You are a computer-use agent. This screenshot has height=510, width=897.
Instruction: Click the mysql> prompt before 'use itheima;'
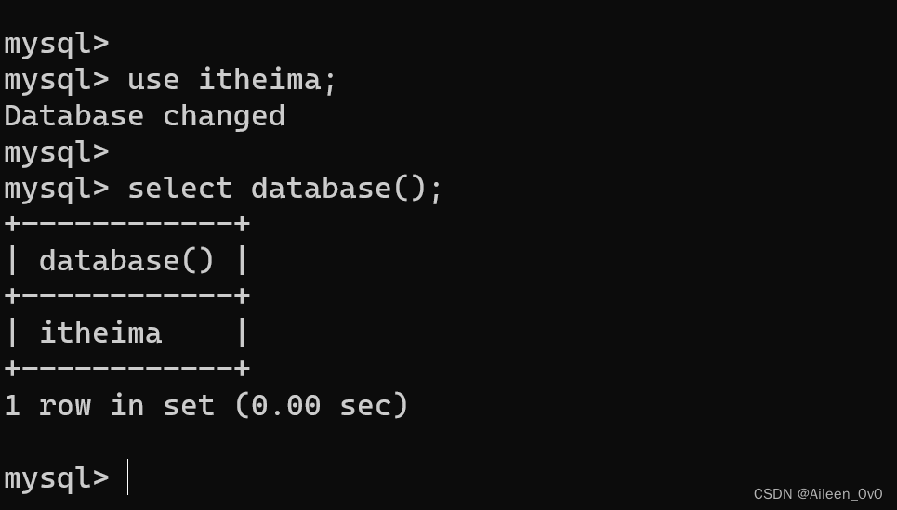click(x=56, y=80)
